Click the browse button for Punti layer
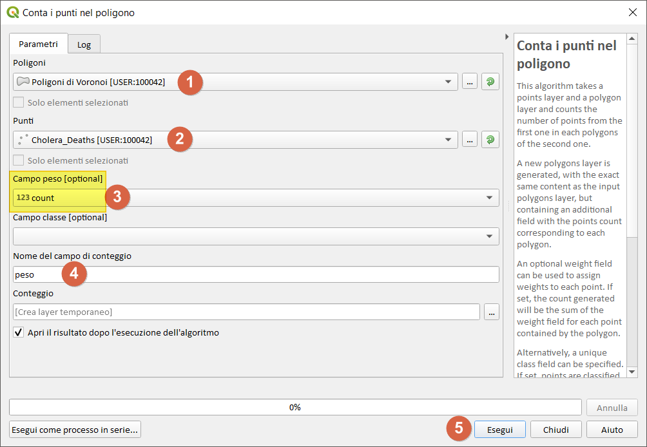Screen dimensions: 647x447 pos(469,140)
